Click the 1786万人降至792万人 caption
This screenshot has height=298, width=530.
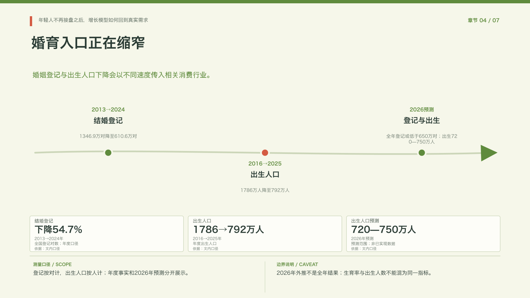(265, 190)
